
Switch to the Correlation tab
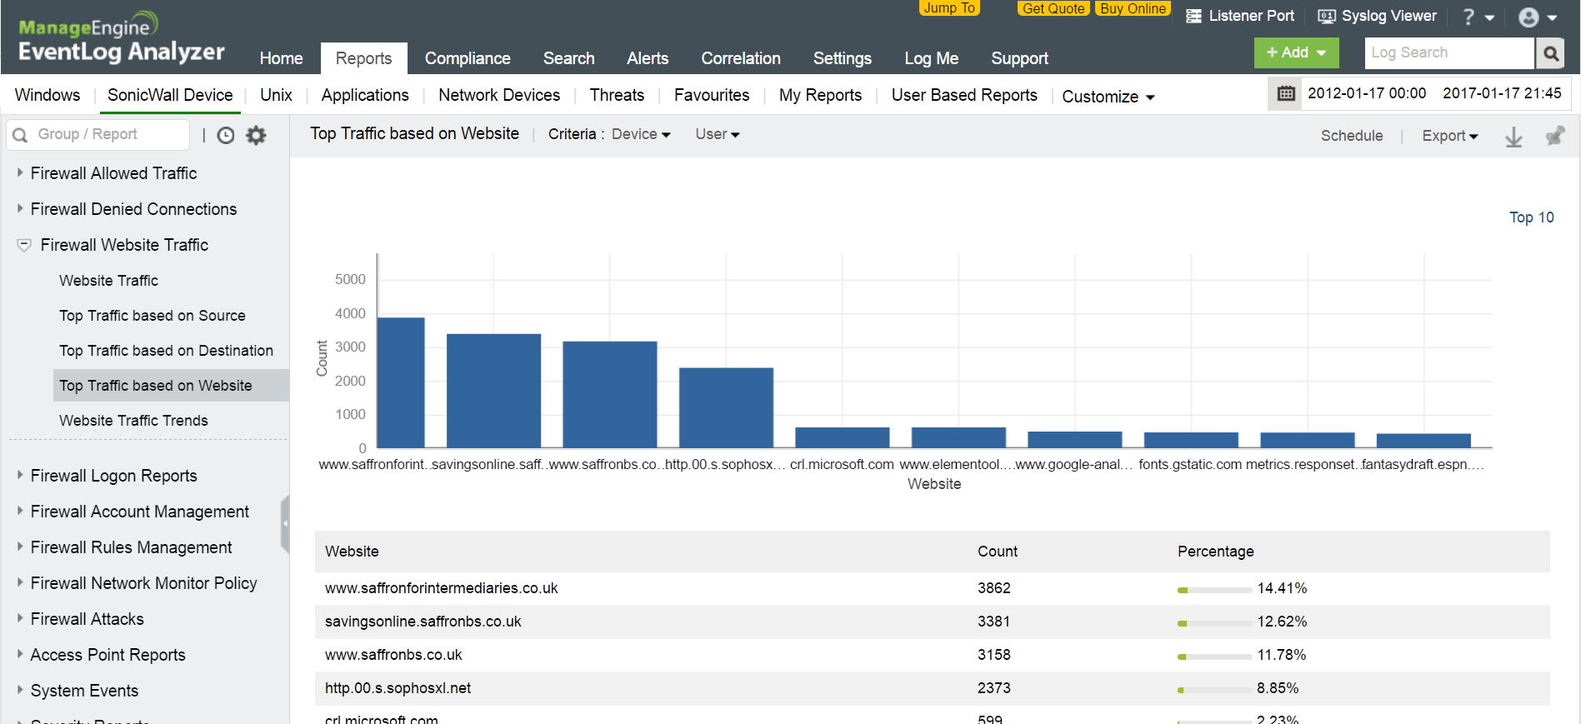741,58
